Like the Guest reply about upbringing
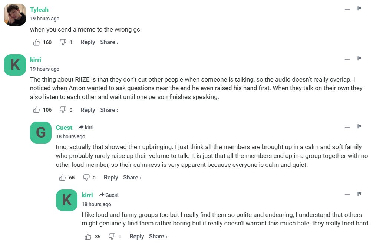Viewport: 373px width, 244px height. (x=63, y=178)
